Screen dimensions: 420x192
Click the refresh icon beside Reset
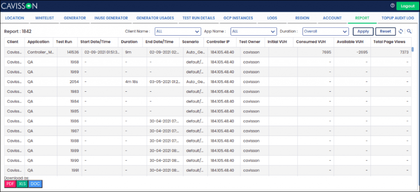click(x=401, y=31)
